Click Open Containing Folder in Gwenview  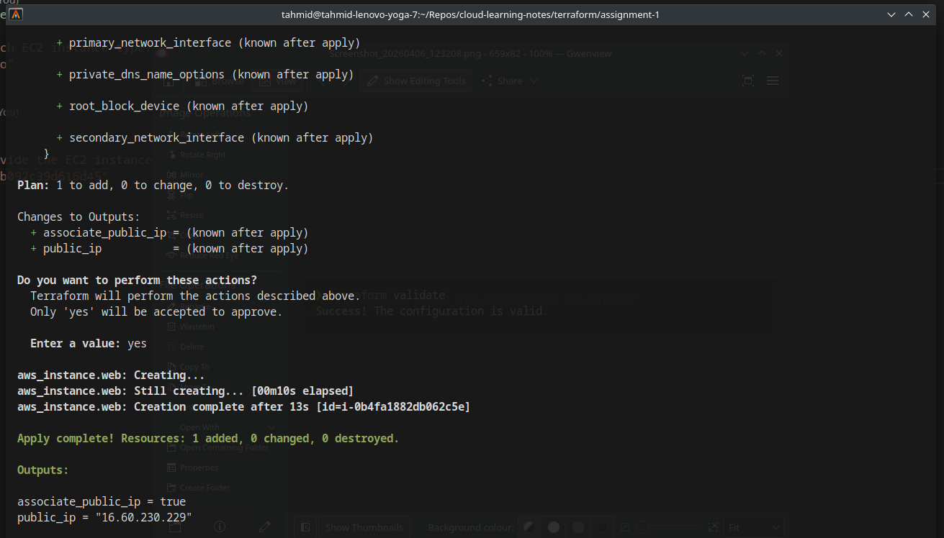(x=217, y=447)
